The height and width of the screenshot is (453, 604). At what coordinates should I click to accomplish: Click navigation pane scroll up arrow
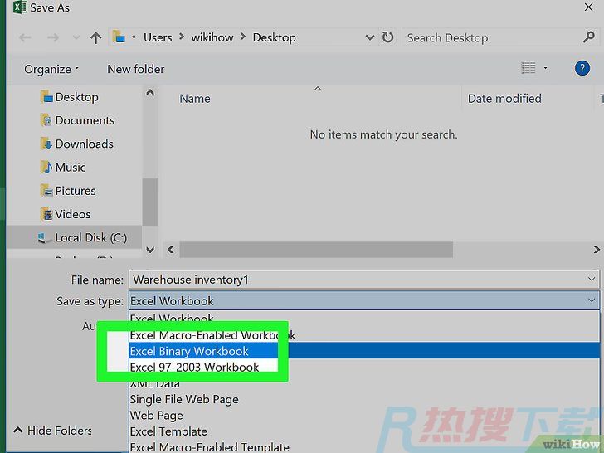tap(150, 93)
